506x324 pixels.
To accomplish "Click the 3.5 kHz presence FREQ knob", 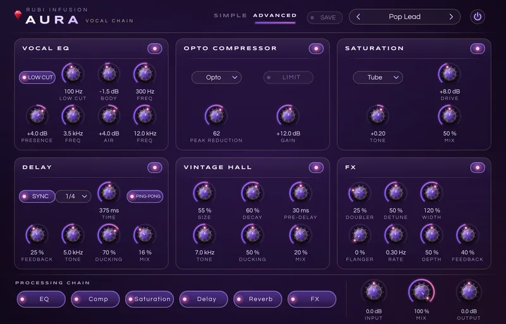I will (x=73, y=116).
